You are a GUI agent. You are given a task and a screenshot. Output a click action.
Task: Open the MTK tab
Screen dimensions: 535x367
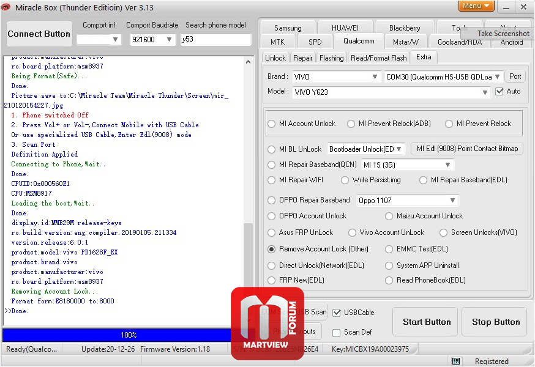278,42
